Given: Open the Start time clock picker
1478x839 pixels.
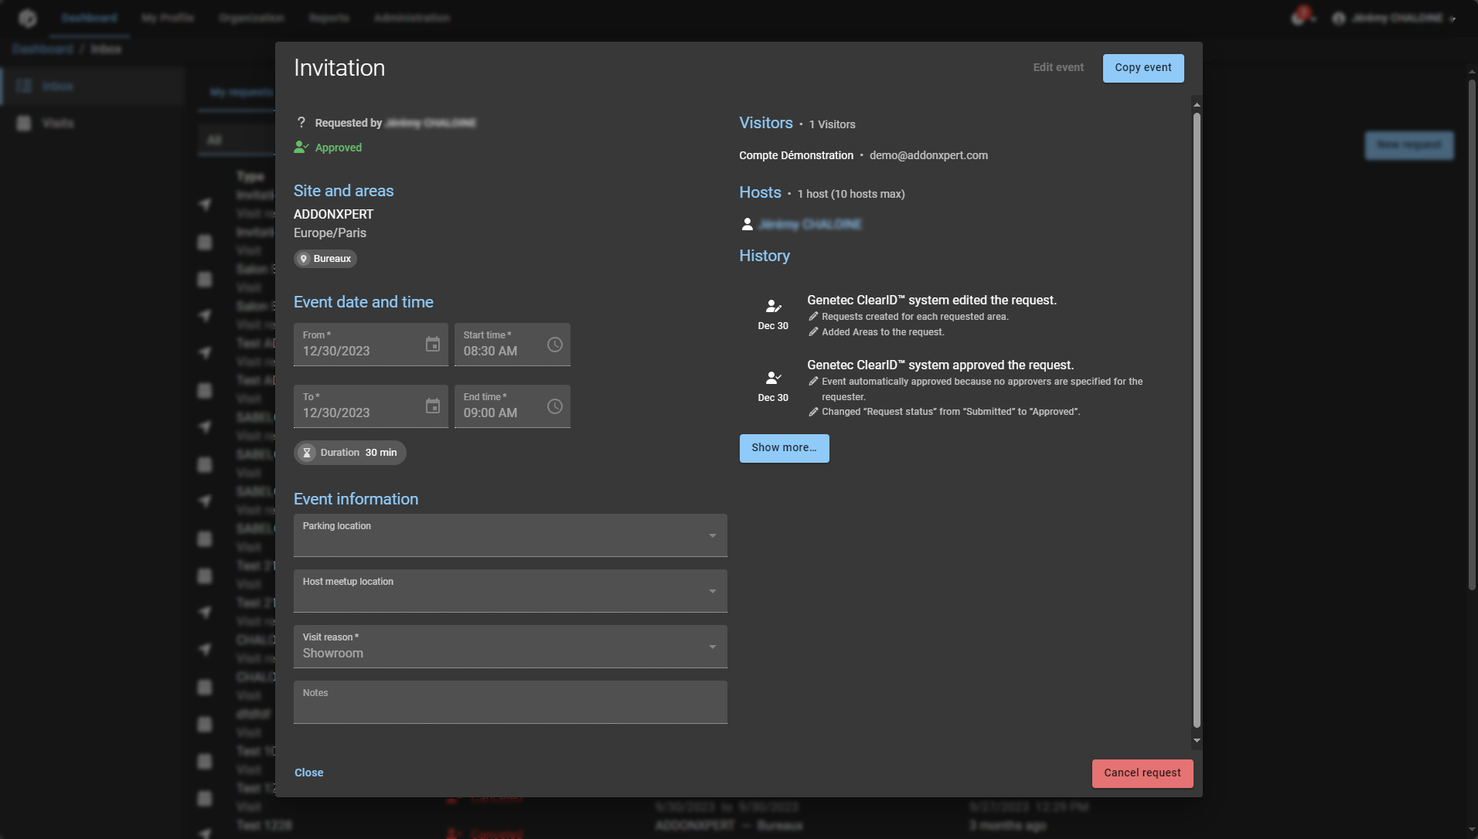Looking at the screenshot, I should [555, 345].
